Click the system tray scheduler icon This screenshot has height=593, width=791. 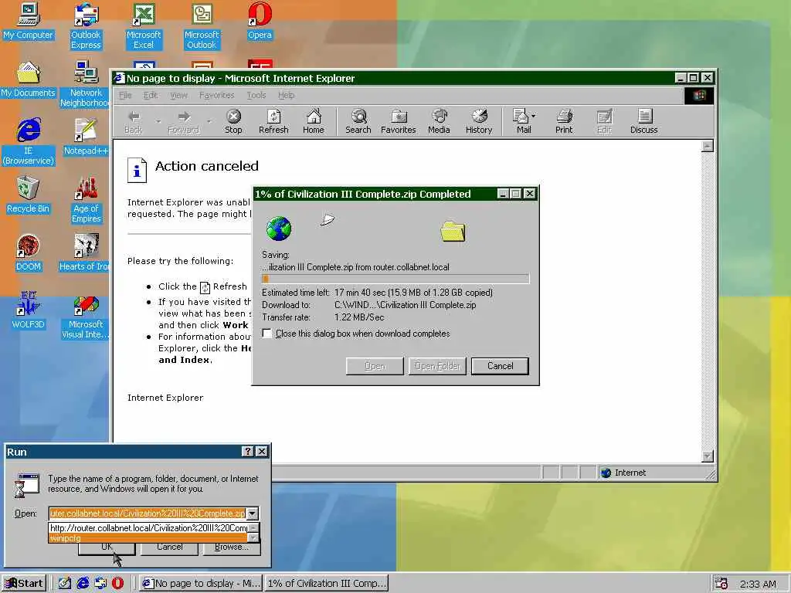click(x=721, y=584)
